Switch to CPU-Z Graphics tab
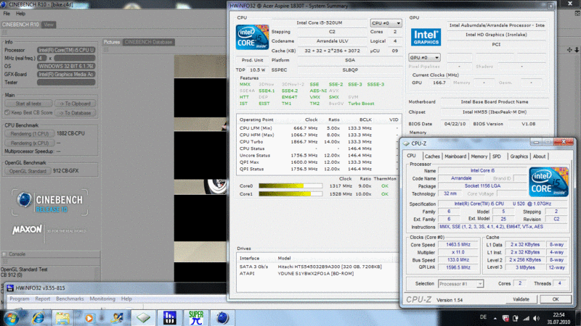This screenshot has width=581, height=326. coord(519,156)
